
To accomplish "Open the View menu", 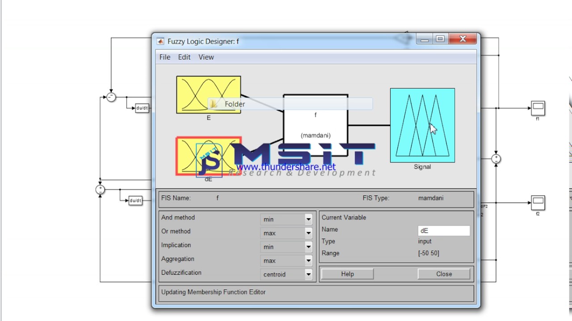I will pyautogui.click(x=206, y=57).
